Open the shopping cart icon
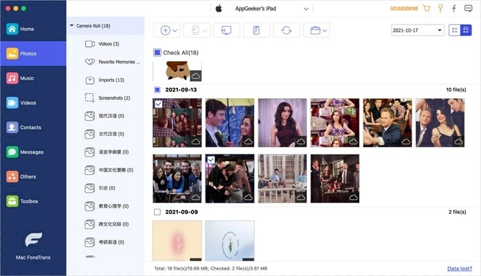Viewport: 481px width, 276px height. coord(426,9)
